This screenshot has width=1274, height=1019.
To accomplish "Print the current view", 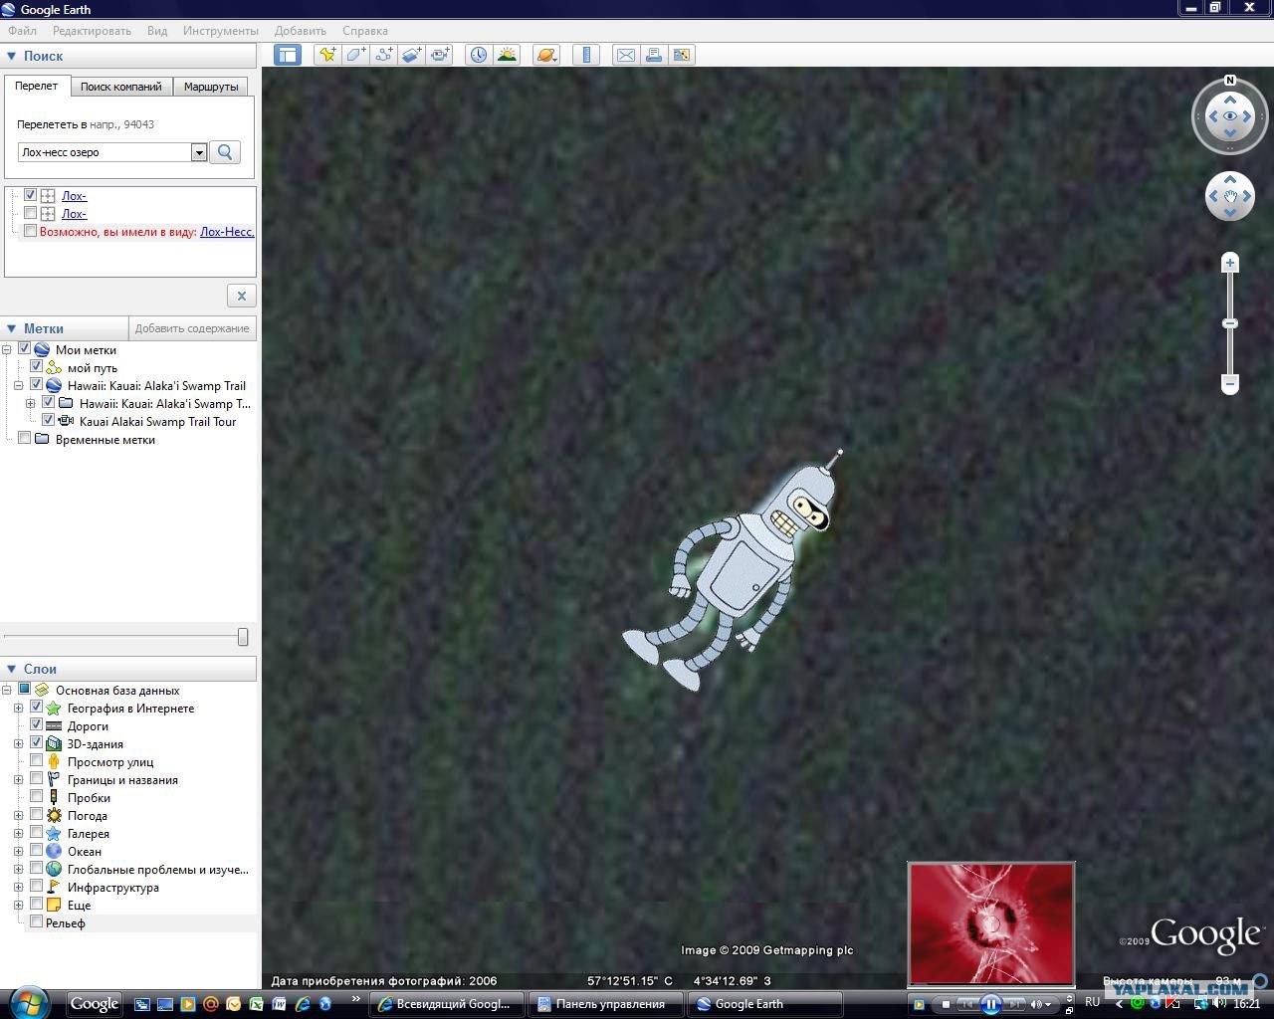I will pos(654,55).
